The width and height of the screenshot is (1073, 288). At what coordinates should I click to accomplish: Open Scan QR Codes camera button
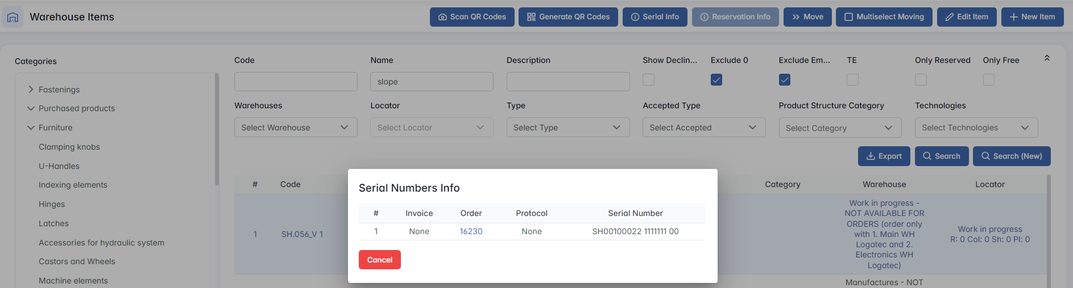pos(471,17)
